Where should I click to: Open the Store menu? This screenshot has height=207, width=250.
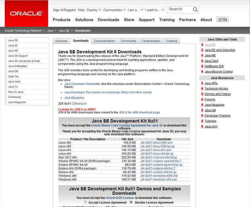coord(129,20)
